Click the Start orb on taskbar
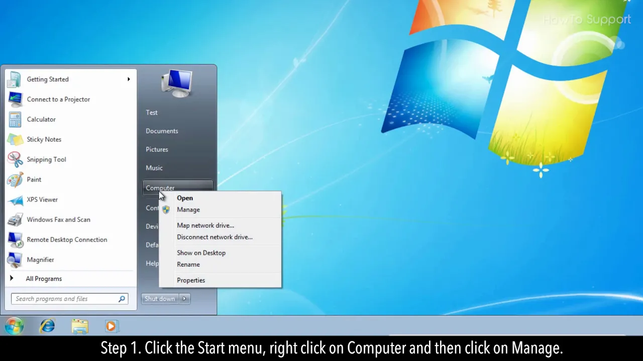 tap(14, 326)
